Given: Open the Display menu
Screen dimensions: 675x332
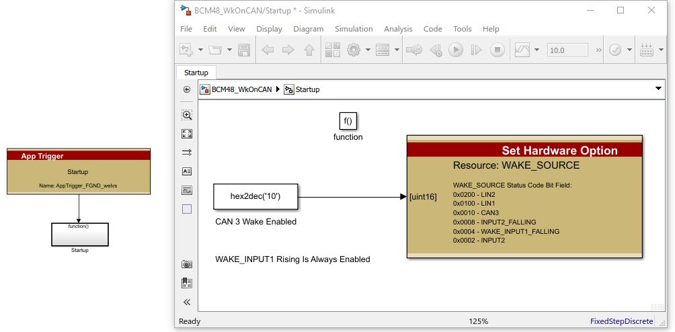Looking at the screenshot, I should (x=269, y=29).
